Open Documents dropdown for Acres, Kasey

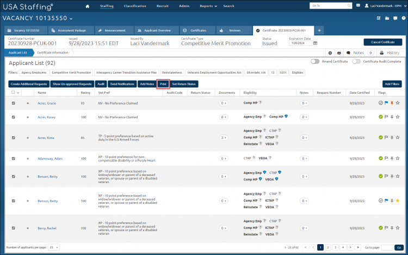[x=223, y=117]
